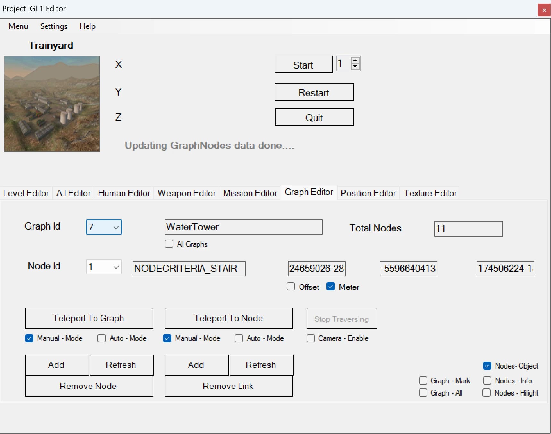The width and height of the screenshot is (551, 434).
Task: Click the level number field showing 1
Action: 343,63
